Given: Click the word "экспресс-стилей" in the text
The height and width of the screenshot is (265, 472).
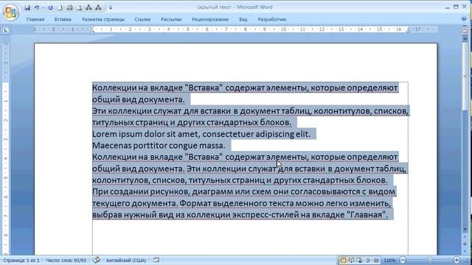Looking at the screenshot, I should (265, 215).
